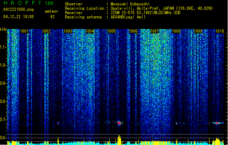Click the 1006 time marker
The height and width of the screenshot is (145, 228).
[x=133, y=31]
